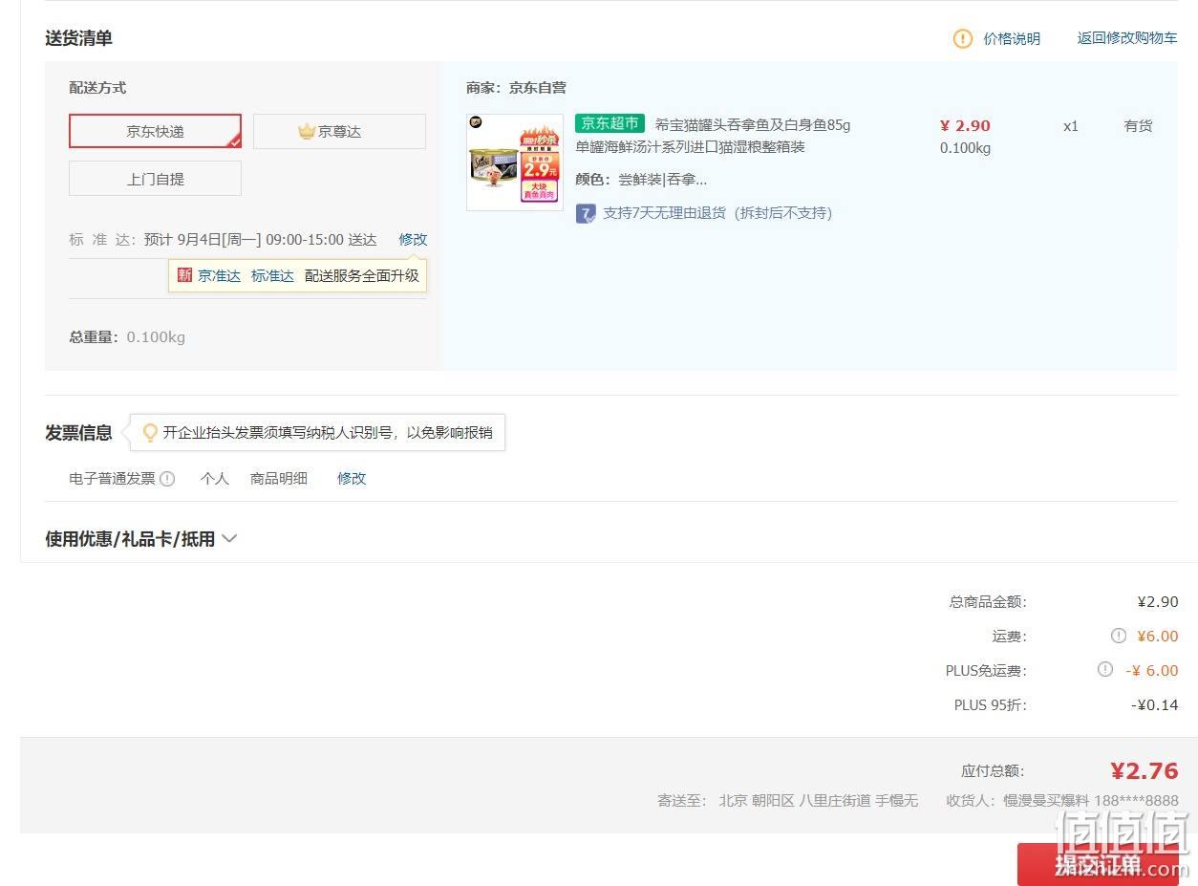Click product title 希宝猫罐头吞拿鱼及白身鱼85g
Screen dimensions: 1198x886
tap(753, 125)
